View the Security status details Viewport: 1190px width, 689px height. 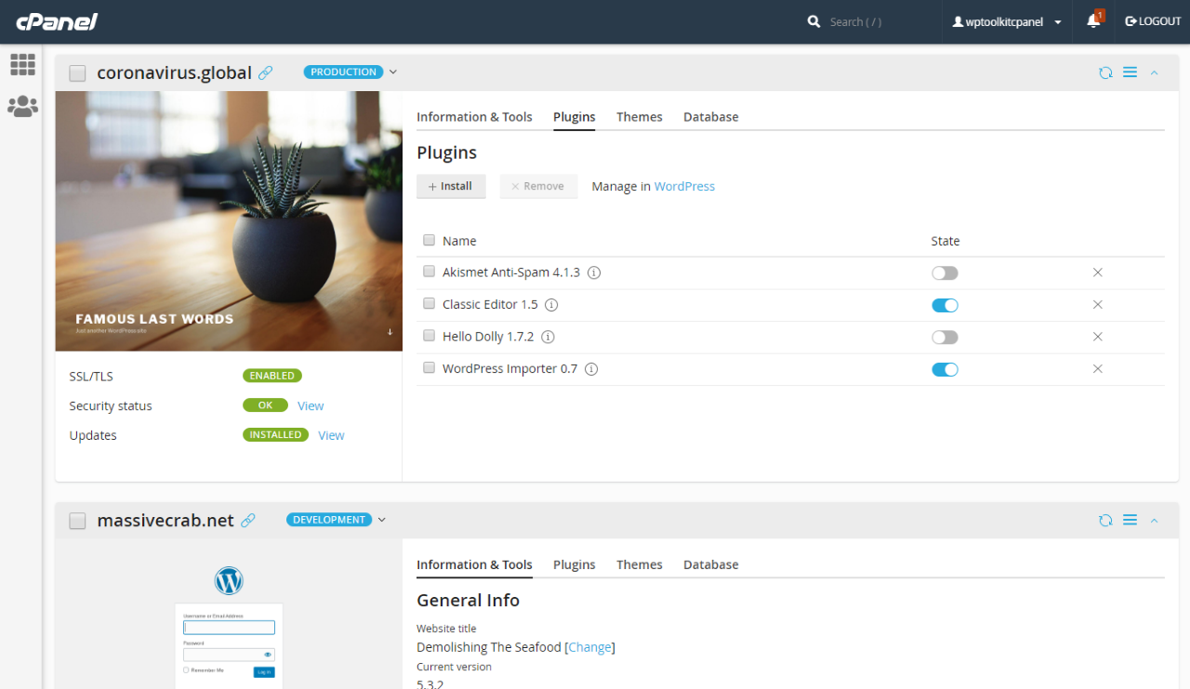[311, 405]
